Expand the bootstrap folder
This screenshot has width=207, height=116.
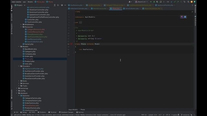point(16,88)
